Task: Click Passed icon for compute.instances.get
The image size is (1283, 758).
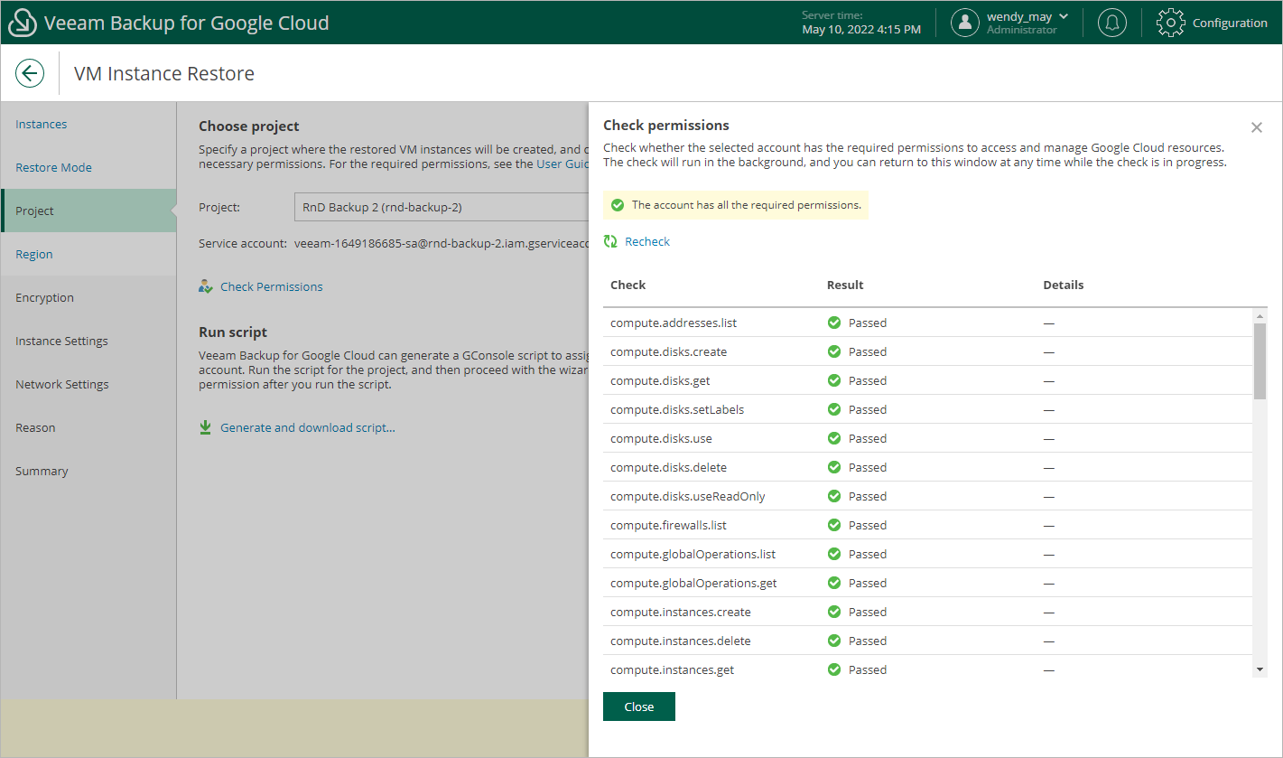Action: [834, 669]
